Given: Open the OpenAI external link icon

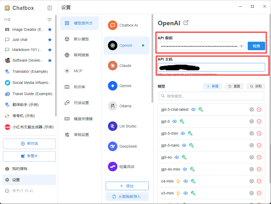Looking at the screenshot, I should pyautogui.click(x=186, y=23).
